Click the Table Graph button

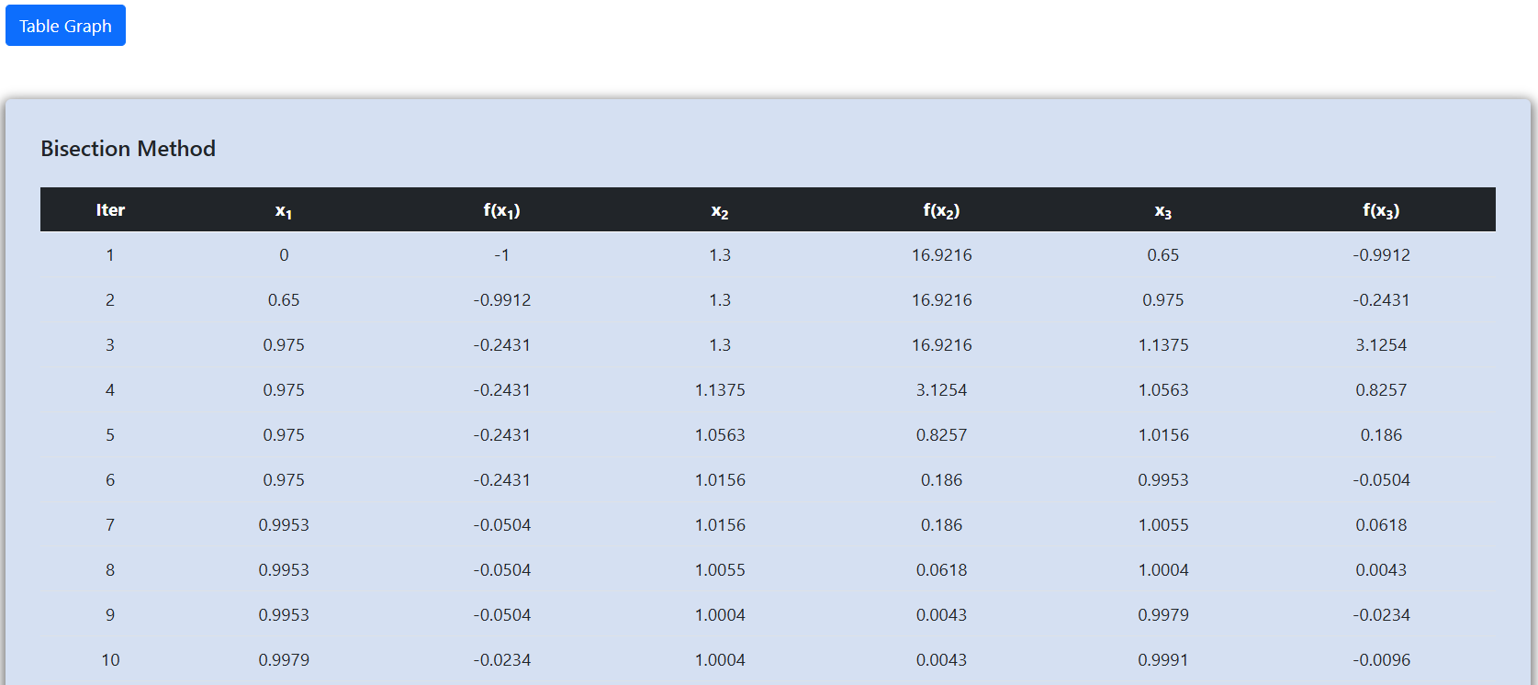point(65,26)
